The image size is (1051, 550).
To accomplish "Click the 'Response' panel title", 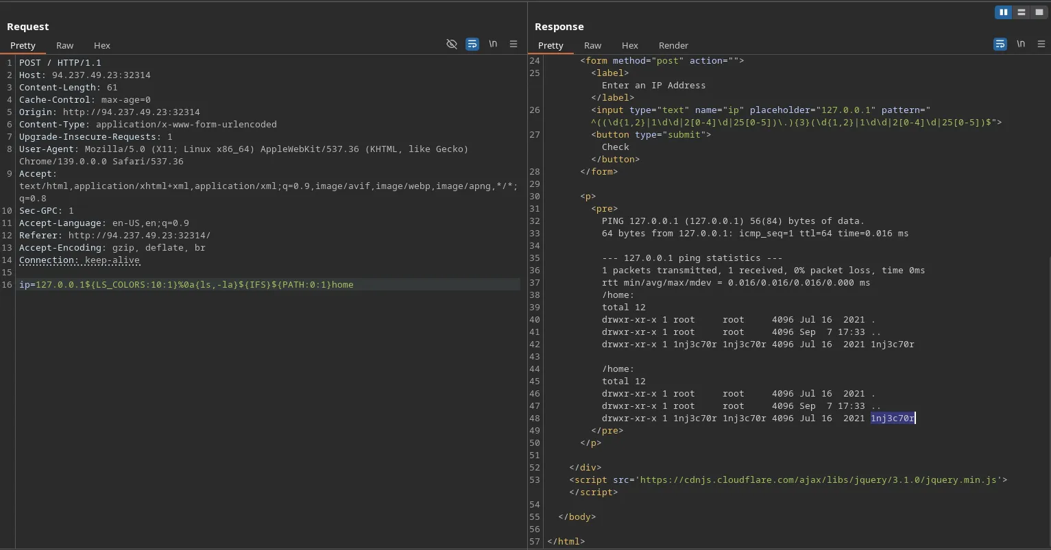I will 559,26.
